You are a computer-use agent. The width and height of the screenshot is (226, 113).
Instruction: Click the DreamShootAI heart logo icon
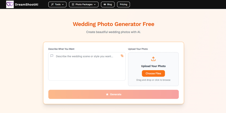coord(10,4)
